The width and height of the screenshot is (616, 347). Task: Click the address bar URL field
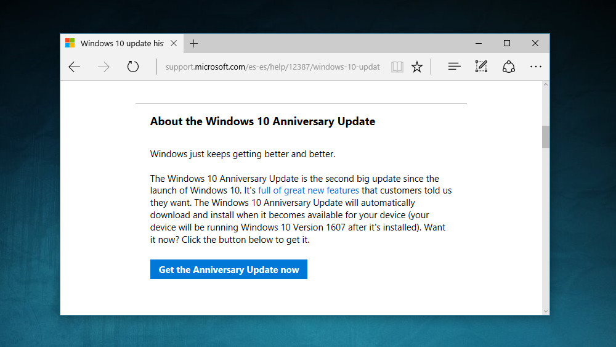tap(272, 67)
